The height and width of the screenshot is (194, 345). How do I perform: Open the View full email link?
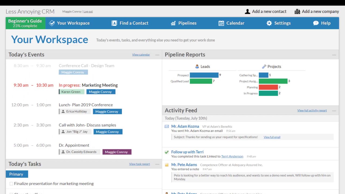coord(272,137)
